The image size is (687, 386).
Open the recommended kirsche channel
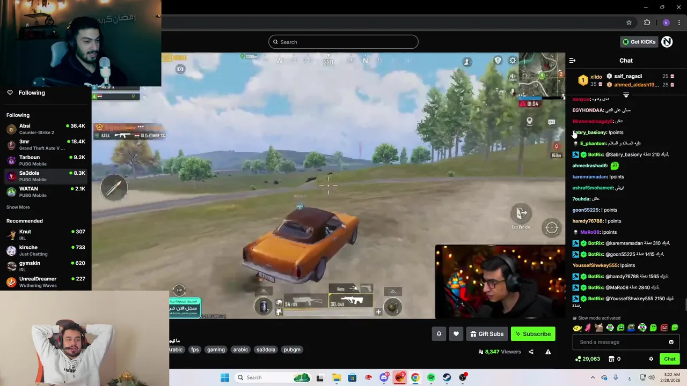tap(46, 250)
